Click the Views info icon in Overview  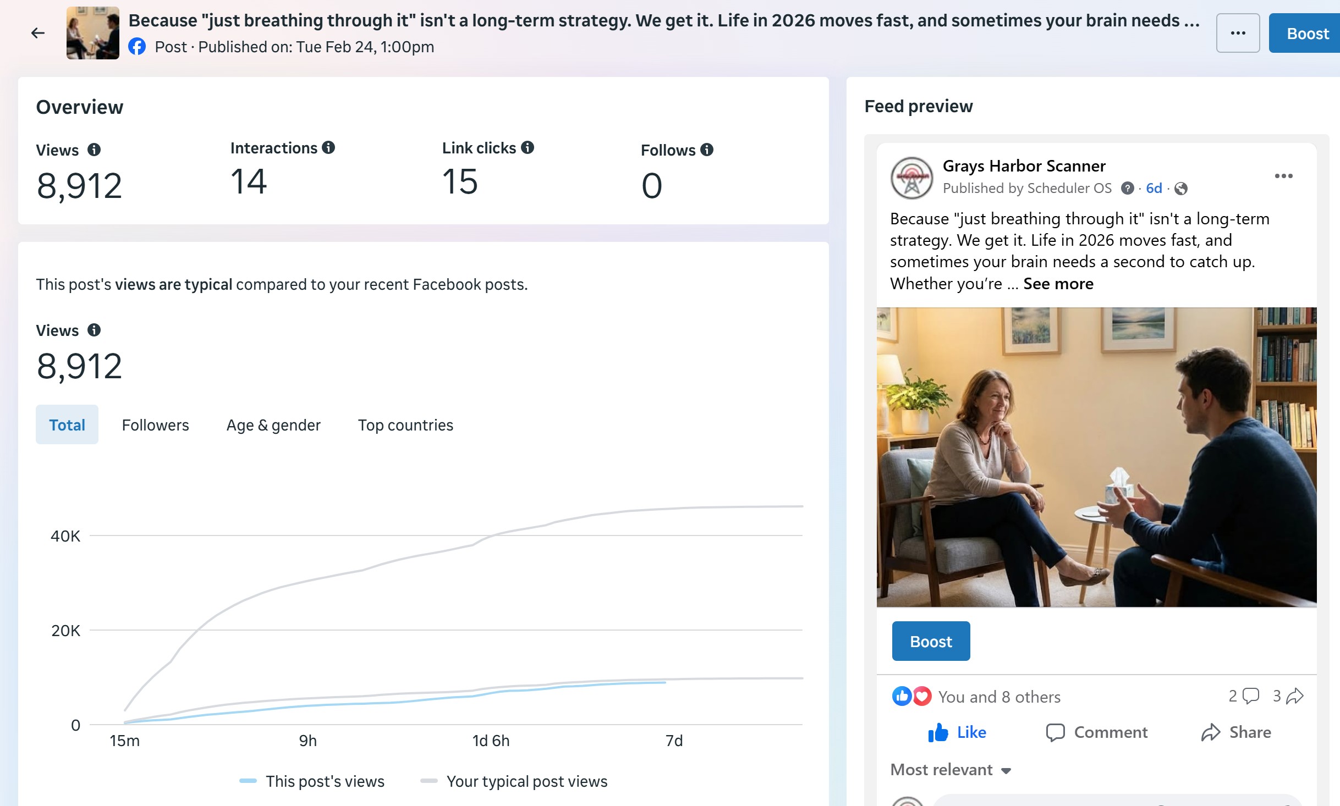(x=94, y=150)
